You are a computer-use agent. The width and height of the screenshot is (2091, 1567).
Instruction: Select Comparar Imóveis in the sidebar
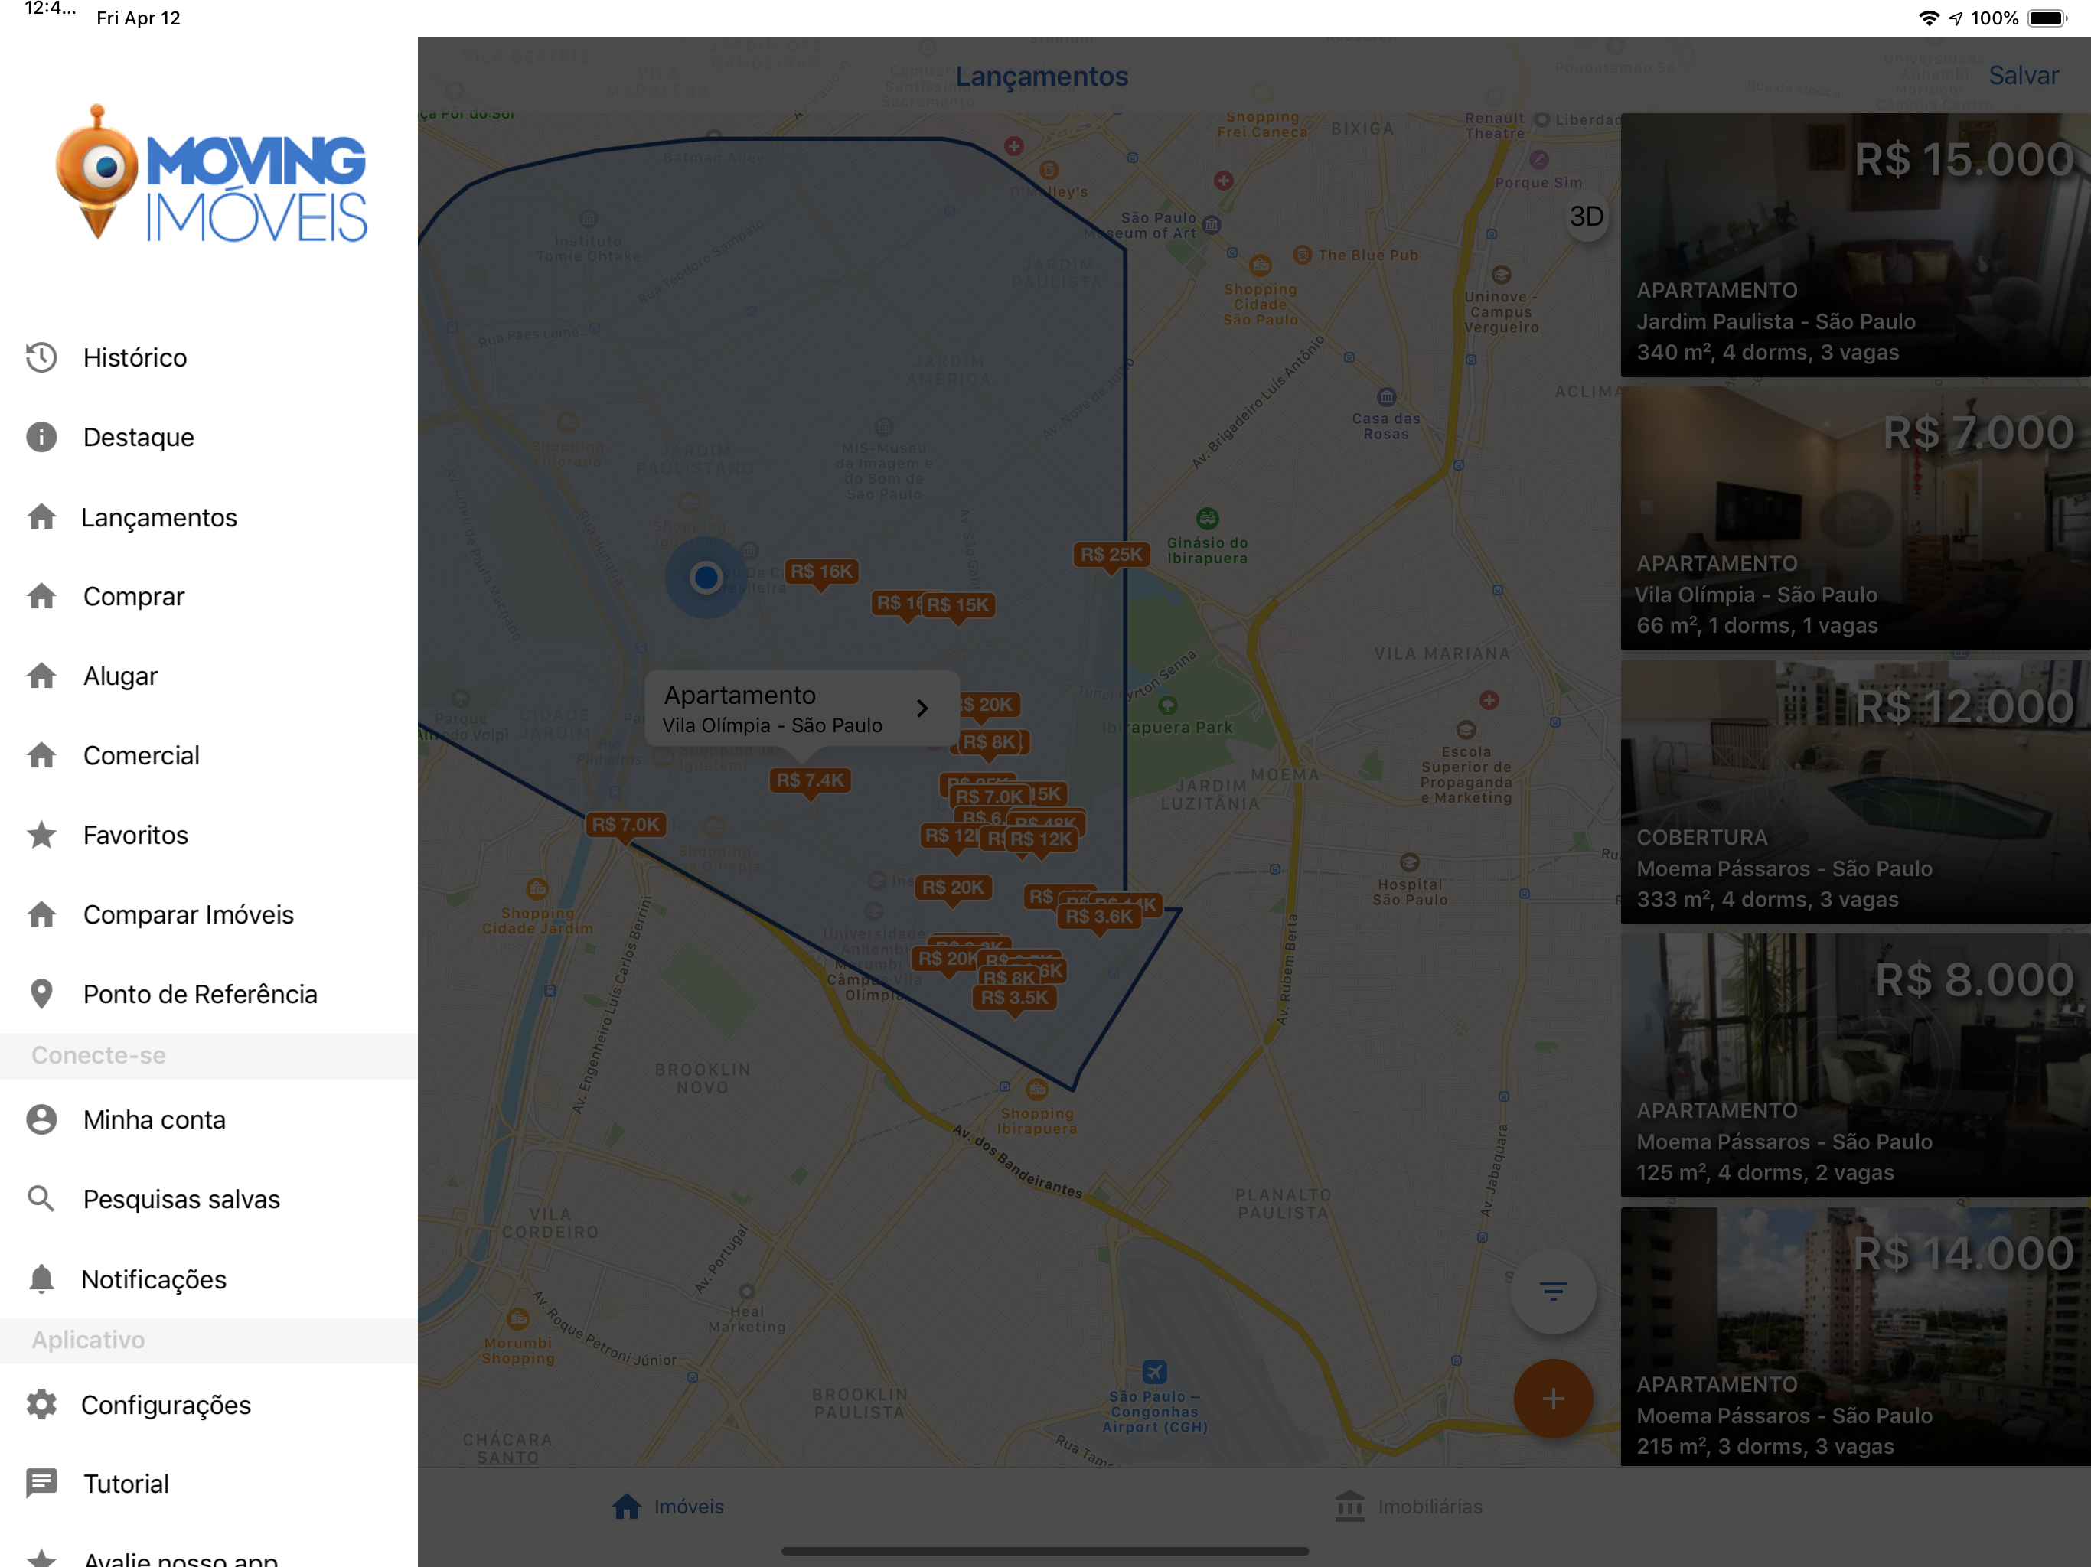click(x=188, y=914)
